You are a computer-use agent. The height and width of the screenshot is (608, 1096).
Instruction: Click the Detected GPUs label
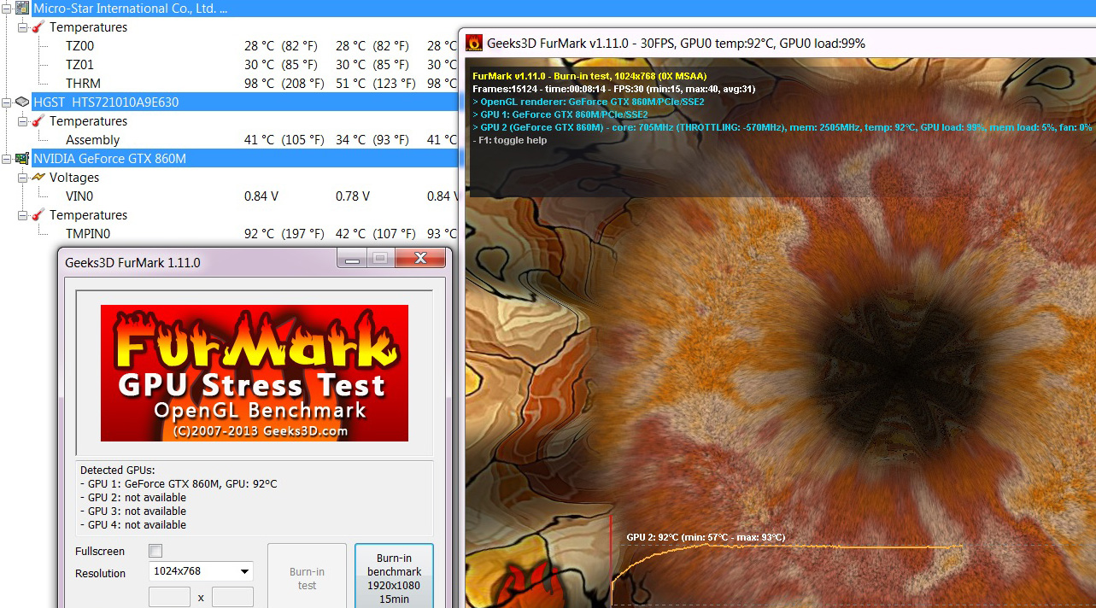point(118,471)
